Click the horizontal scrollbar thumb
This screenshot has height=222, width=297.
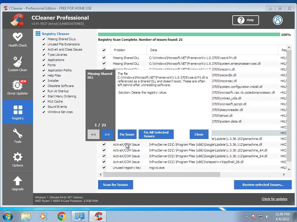(x=162, y=174)
